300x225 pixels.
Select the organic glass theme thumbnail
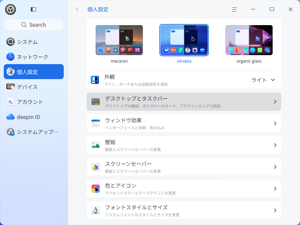pos(249,40)
